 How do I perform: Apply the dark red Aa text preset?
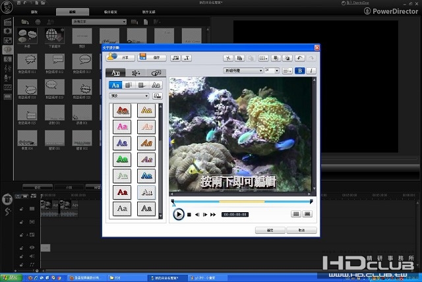tap(122, 192)
